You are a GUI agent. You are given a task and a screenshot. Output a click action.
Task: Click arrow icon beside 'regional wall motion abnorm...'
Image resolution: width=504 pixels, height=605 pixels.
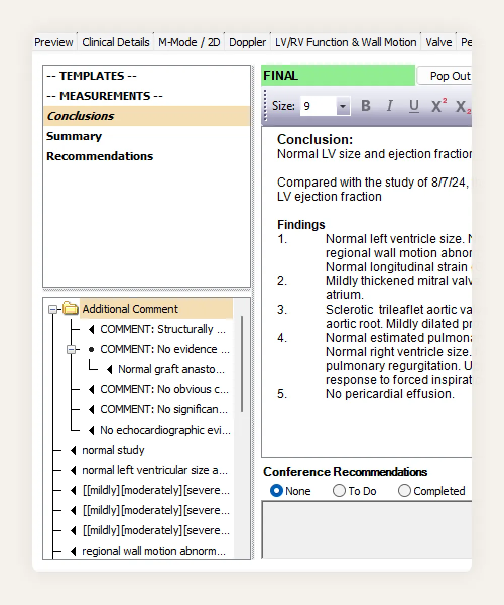(x=74, y=551)
